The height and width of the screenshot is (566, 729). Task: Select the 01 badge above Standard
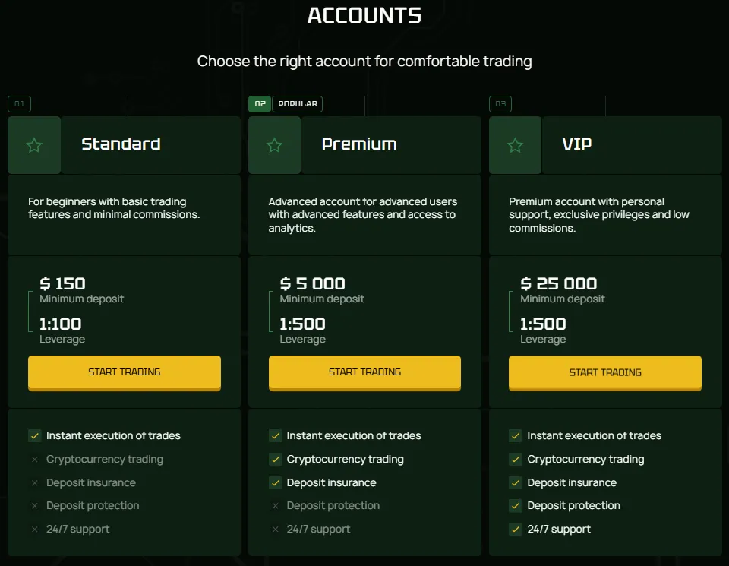pyautogui.click(x=20, y=104)
